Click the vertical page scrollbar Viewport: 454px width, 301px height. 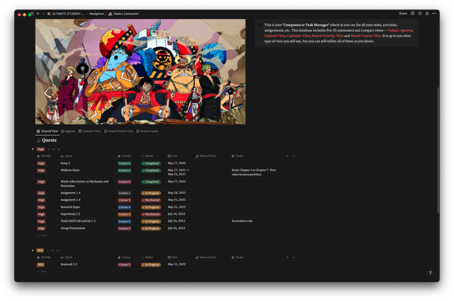tap(438, 150)
